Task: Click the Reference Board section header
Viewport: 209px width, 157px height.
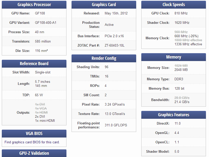Action: click(x=34, y=64)
